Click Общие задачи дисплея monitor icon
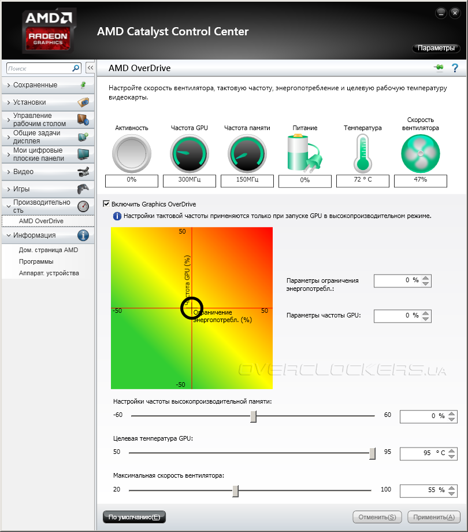 point(83,136)
